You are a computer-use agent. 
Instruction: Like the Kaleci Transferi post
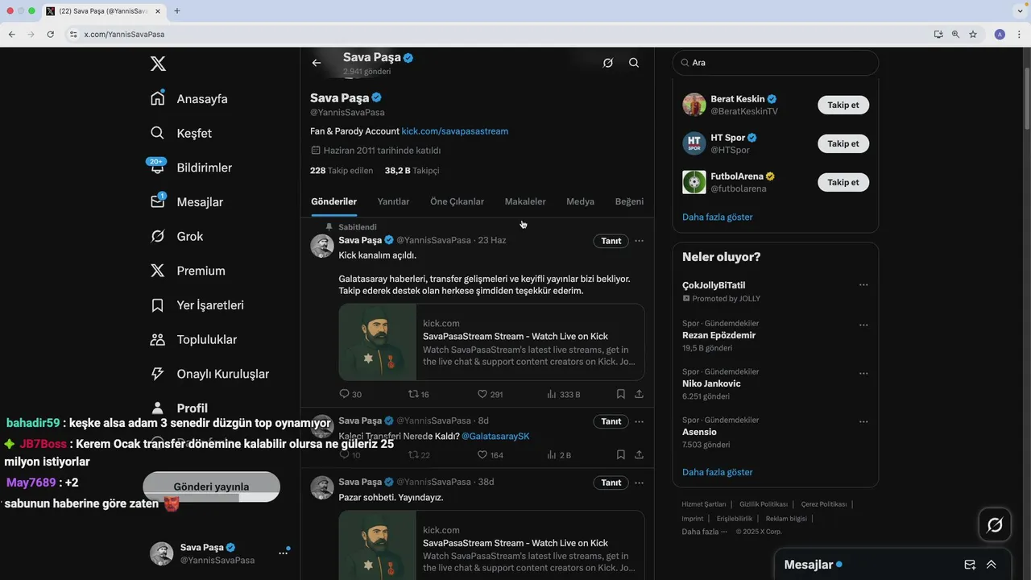pos(490,455)
